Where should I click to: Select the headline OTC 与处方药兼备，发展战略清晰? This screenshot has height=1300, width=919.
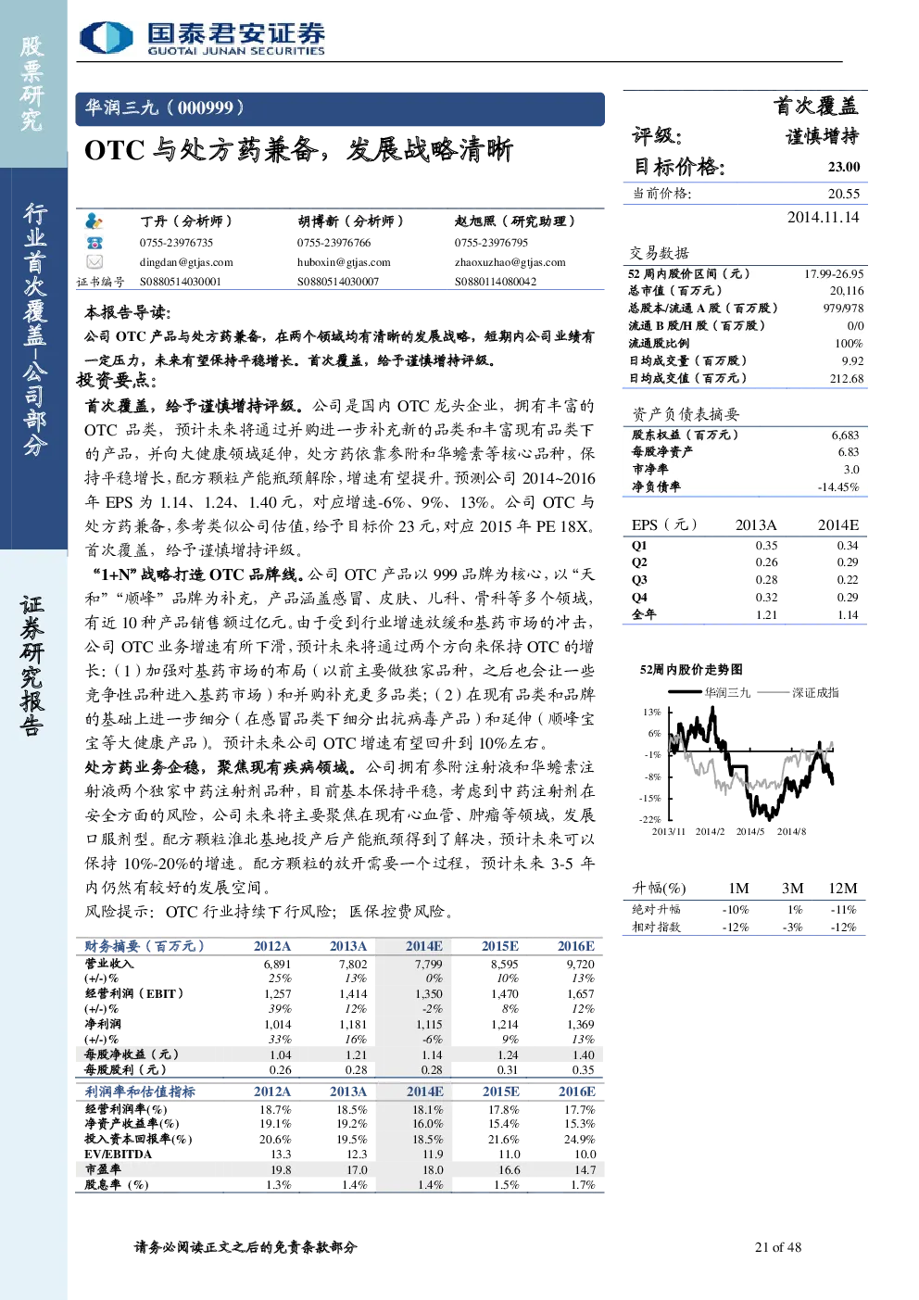coord(298,149)
